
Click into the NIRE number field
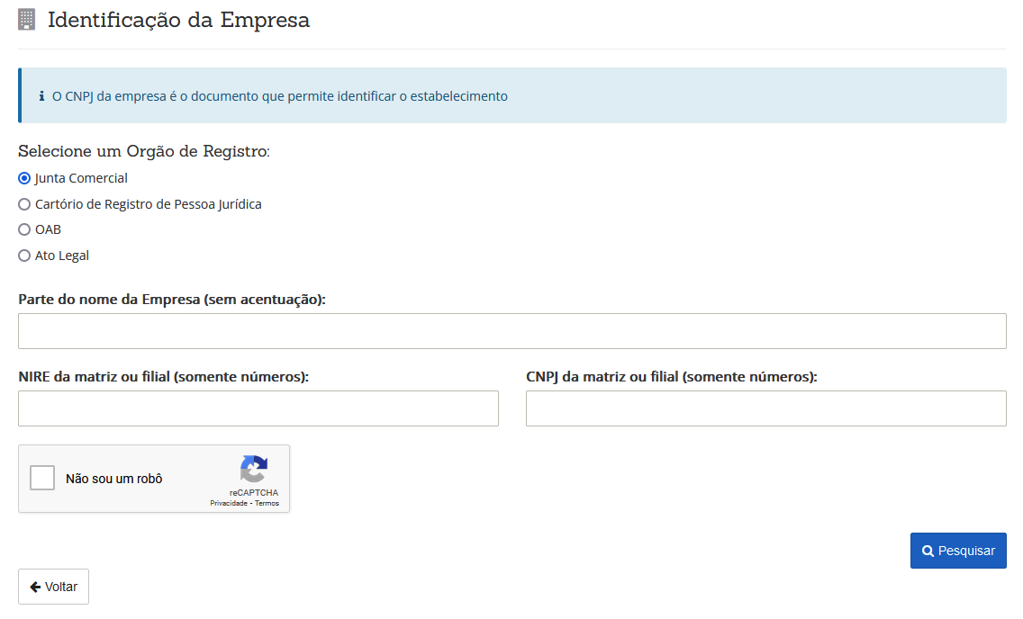(x=258, y=408)
